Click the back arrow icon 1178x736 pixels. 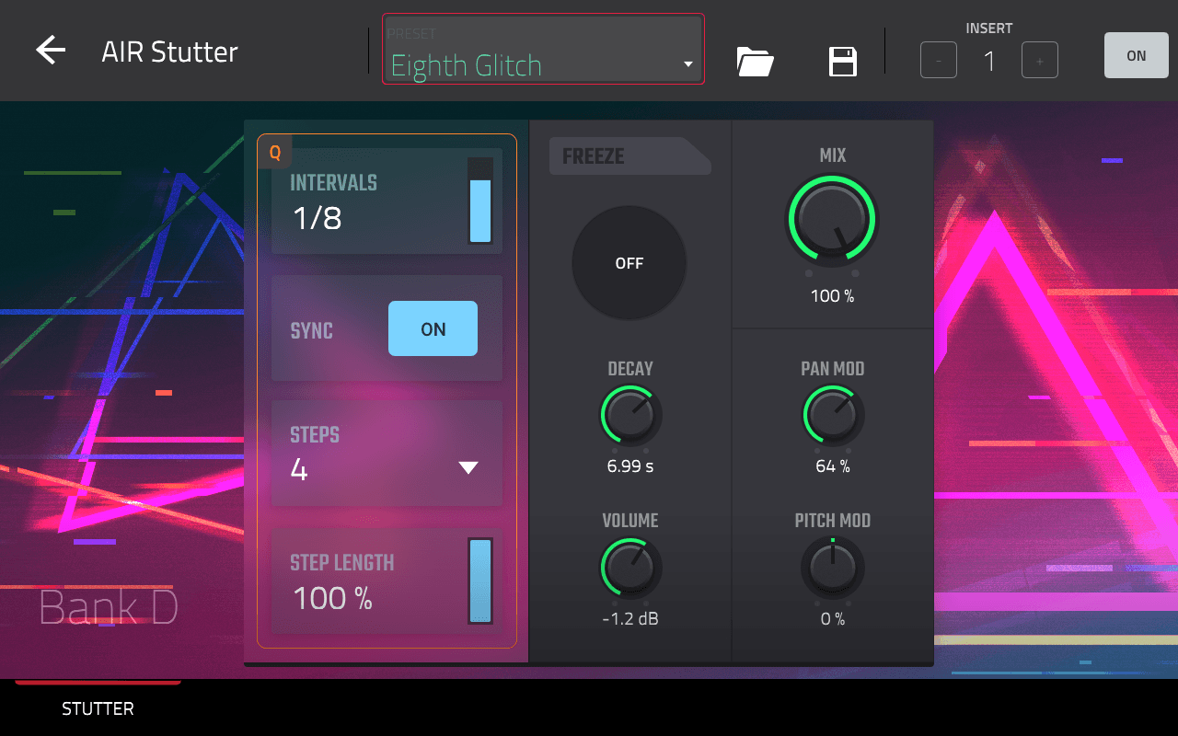tap(51, 51)
